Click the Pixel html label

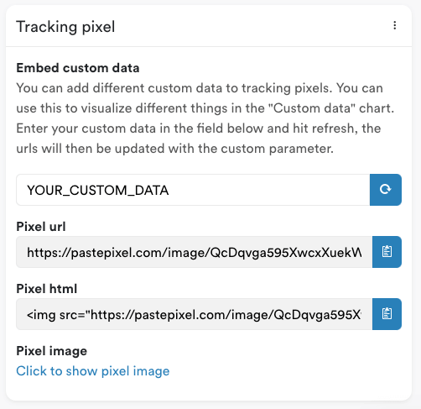click(x=47, y=289)
